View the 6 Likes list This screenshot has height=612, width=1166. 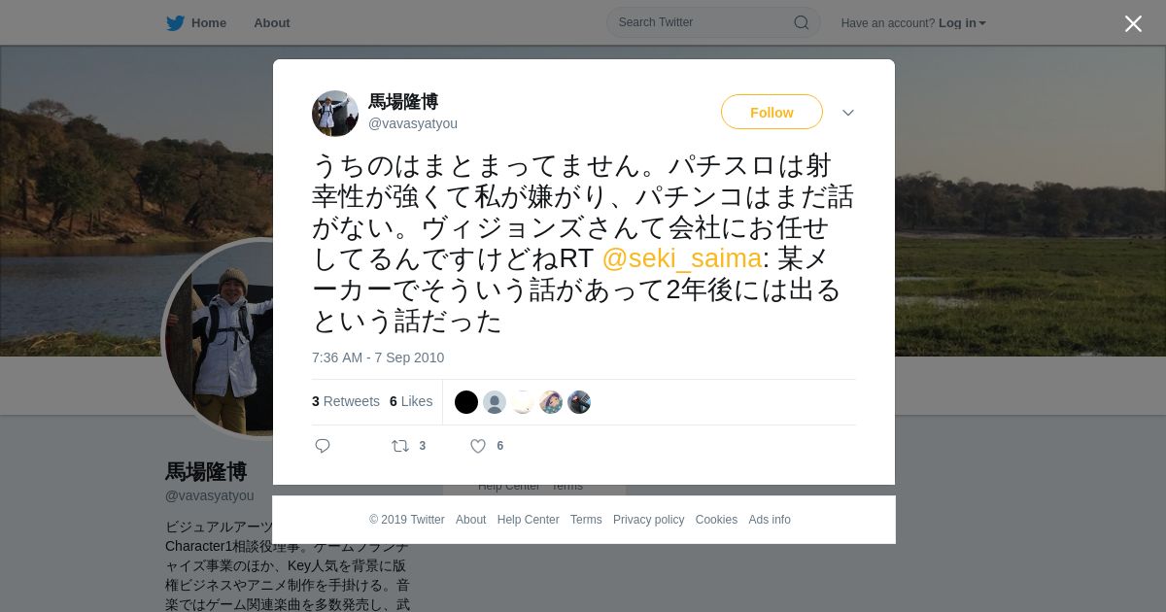point(411,401)
